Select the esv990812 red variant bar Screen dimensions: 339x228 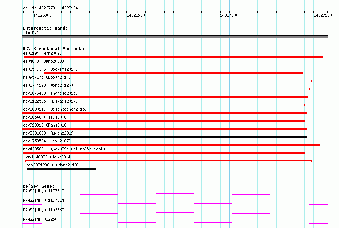coord(165,129)
